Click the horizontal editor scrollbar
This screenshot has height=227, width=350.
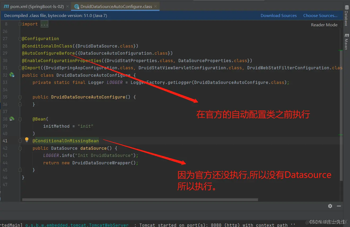[140, 200]
